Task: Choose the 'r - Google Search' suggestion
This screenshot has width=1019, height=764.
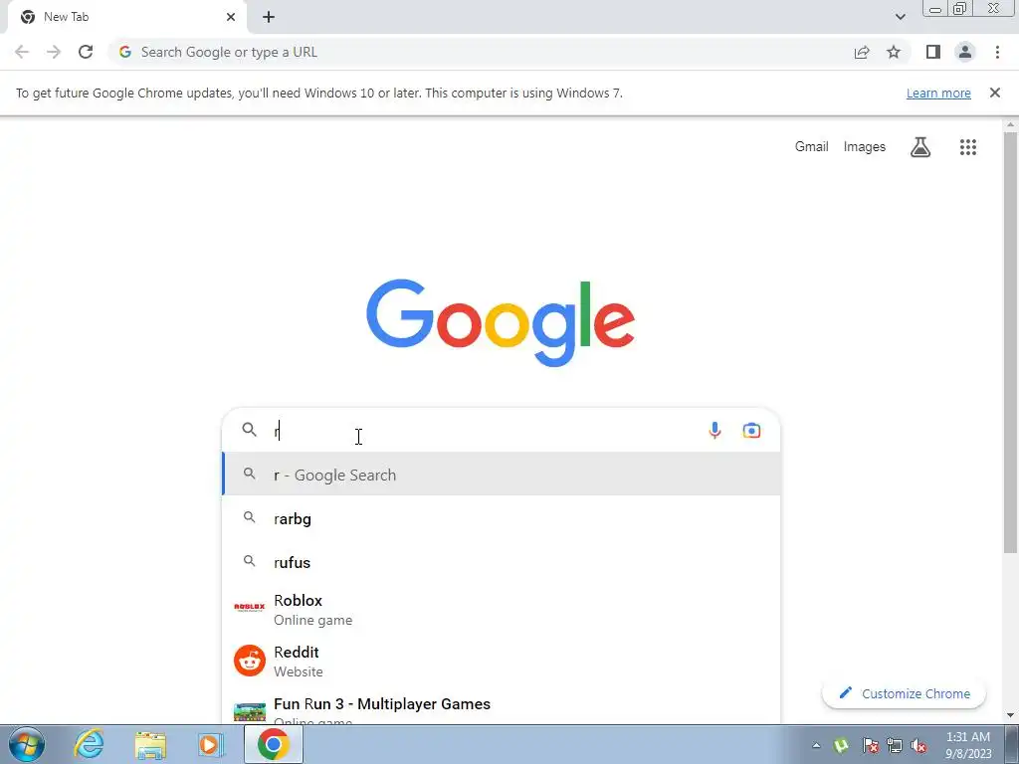Action: click(502, 475)
